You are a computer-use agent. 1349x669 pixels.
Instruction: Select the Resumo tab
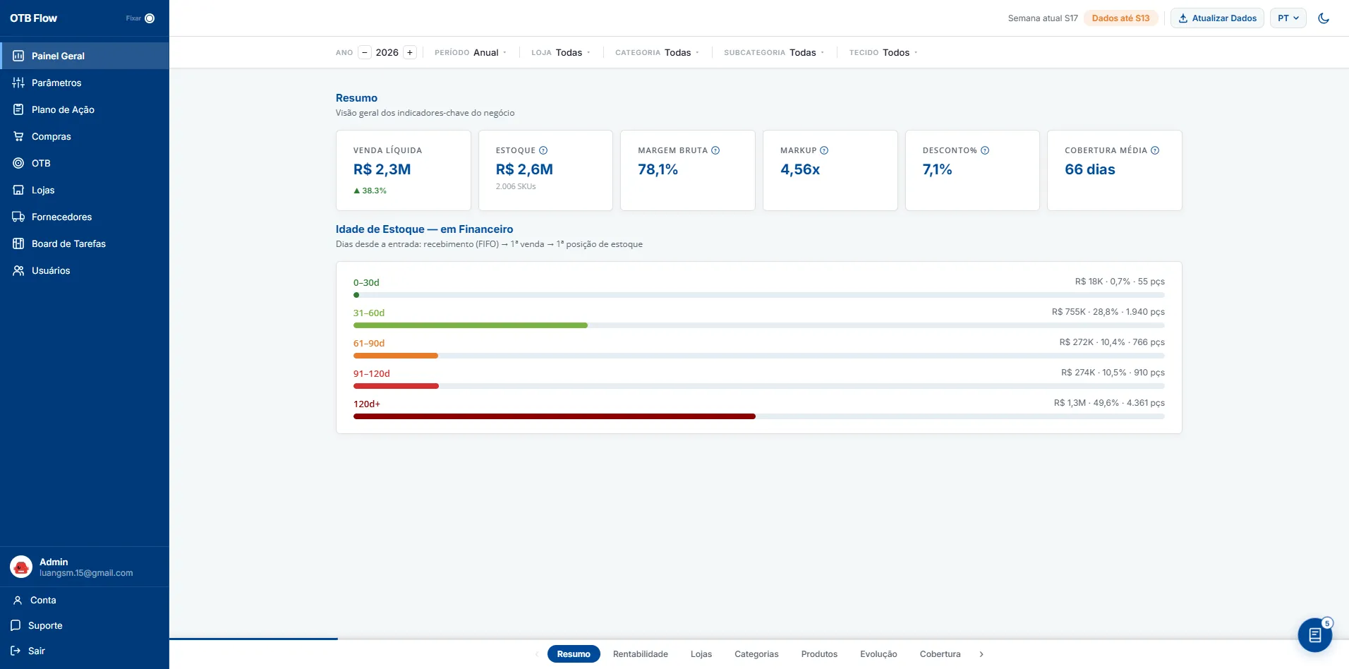(x=574, y=654)
